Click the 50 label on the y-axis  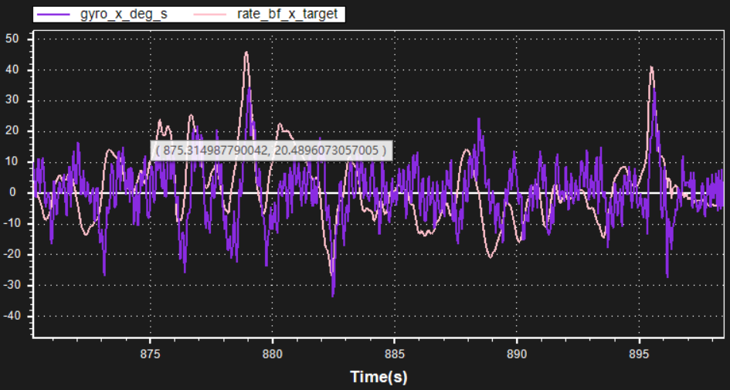(x=12, y=39)
